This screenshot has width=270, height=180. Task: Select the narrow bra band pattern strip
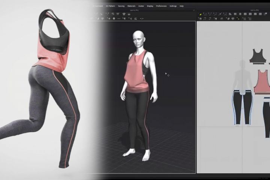259,64
